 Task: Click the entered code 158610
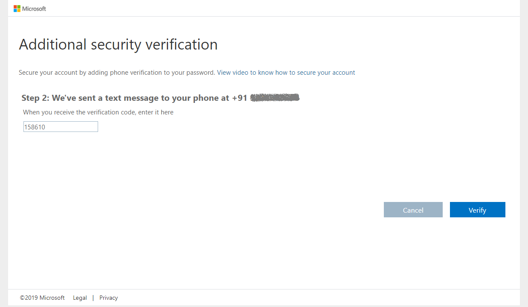point(35,127)
